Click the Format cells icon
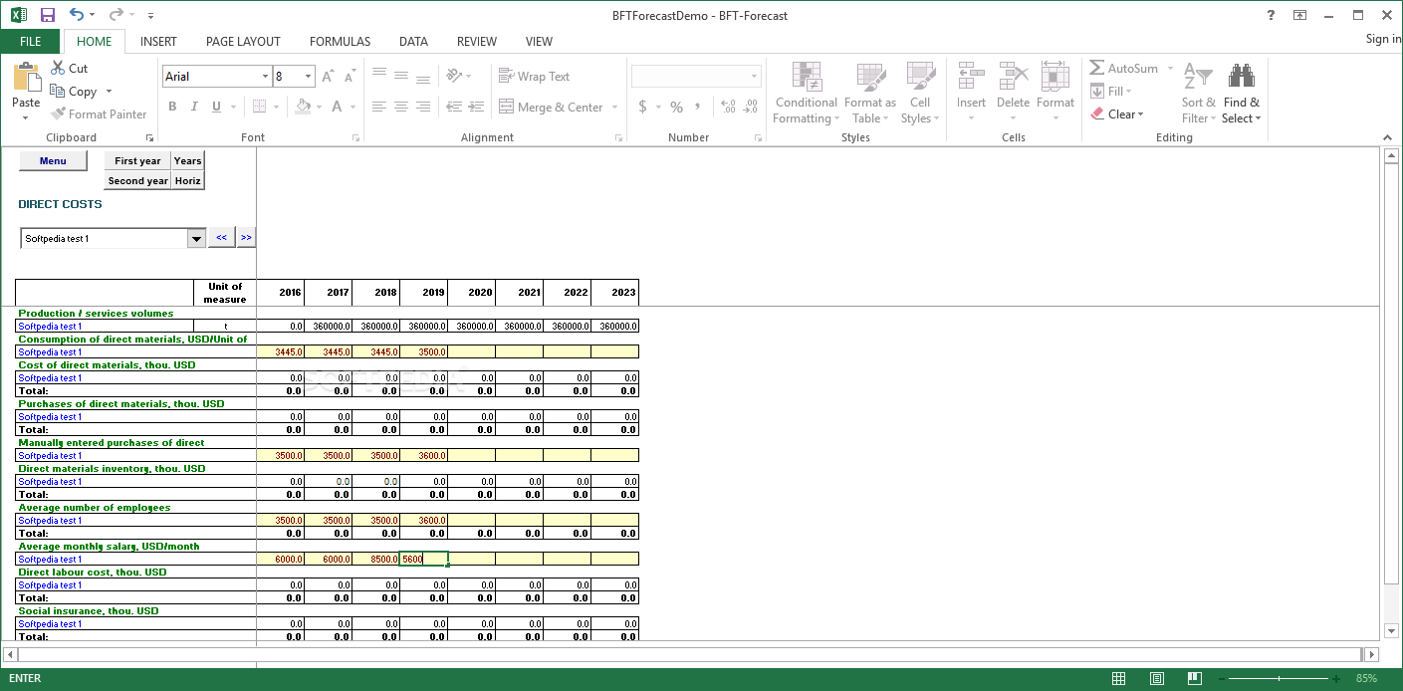The image size is (1403, 691). [1055, 77]
